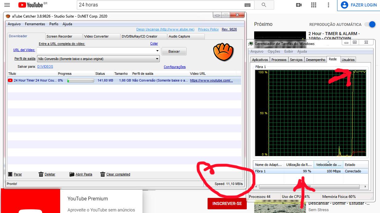Image resolution: width=380 pixels, height=213 pixels.
Task: Click the Task Manager title bar icon
Action: pos(251,43)
